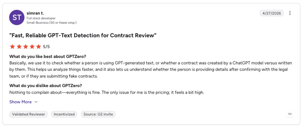Image resolution: width=304 pixels, height=126 pixels.
Task: Open the review title about Contract Review
Action: (83, 36)
